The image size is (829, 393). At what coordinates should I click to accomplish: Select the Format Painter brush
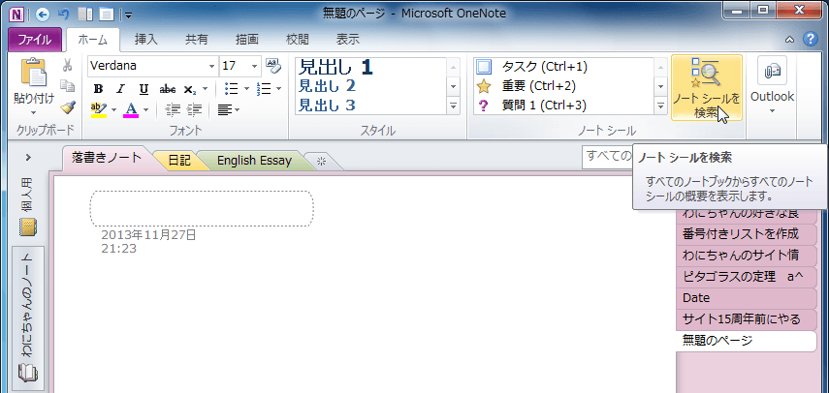tap(67, 107)
